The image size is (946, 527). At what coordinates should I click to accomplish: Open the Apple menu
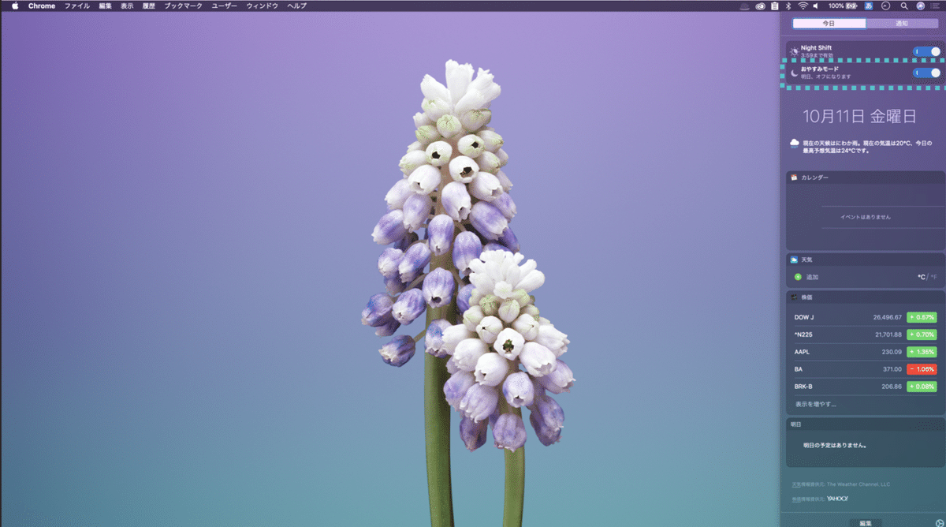(x=14, y=6)
